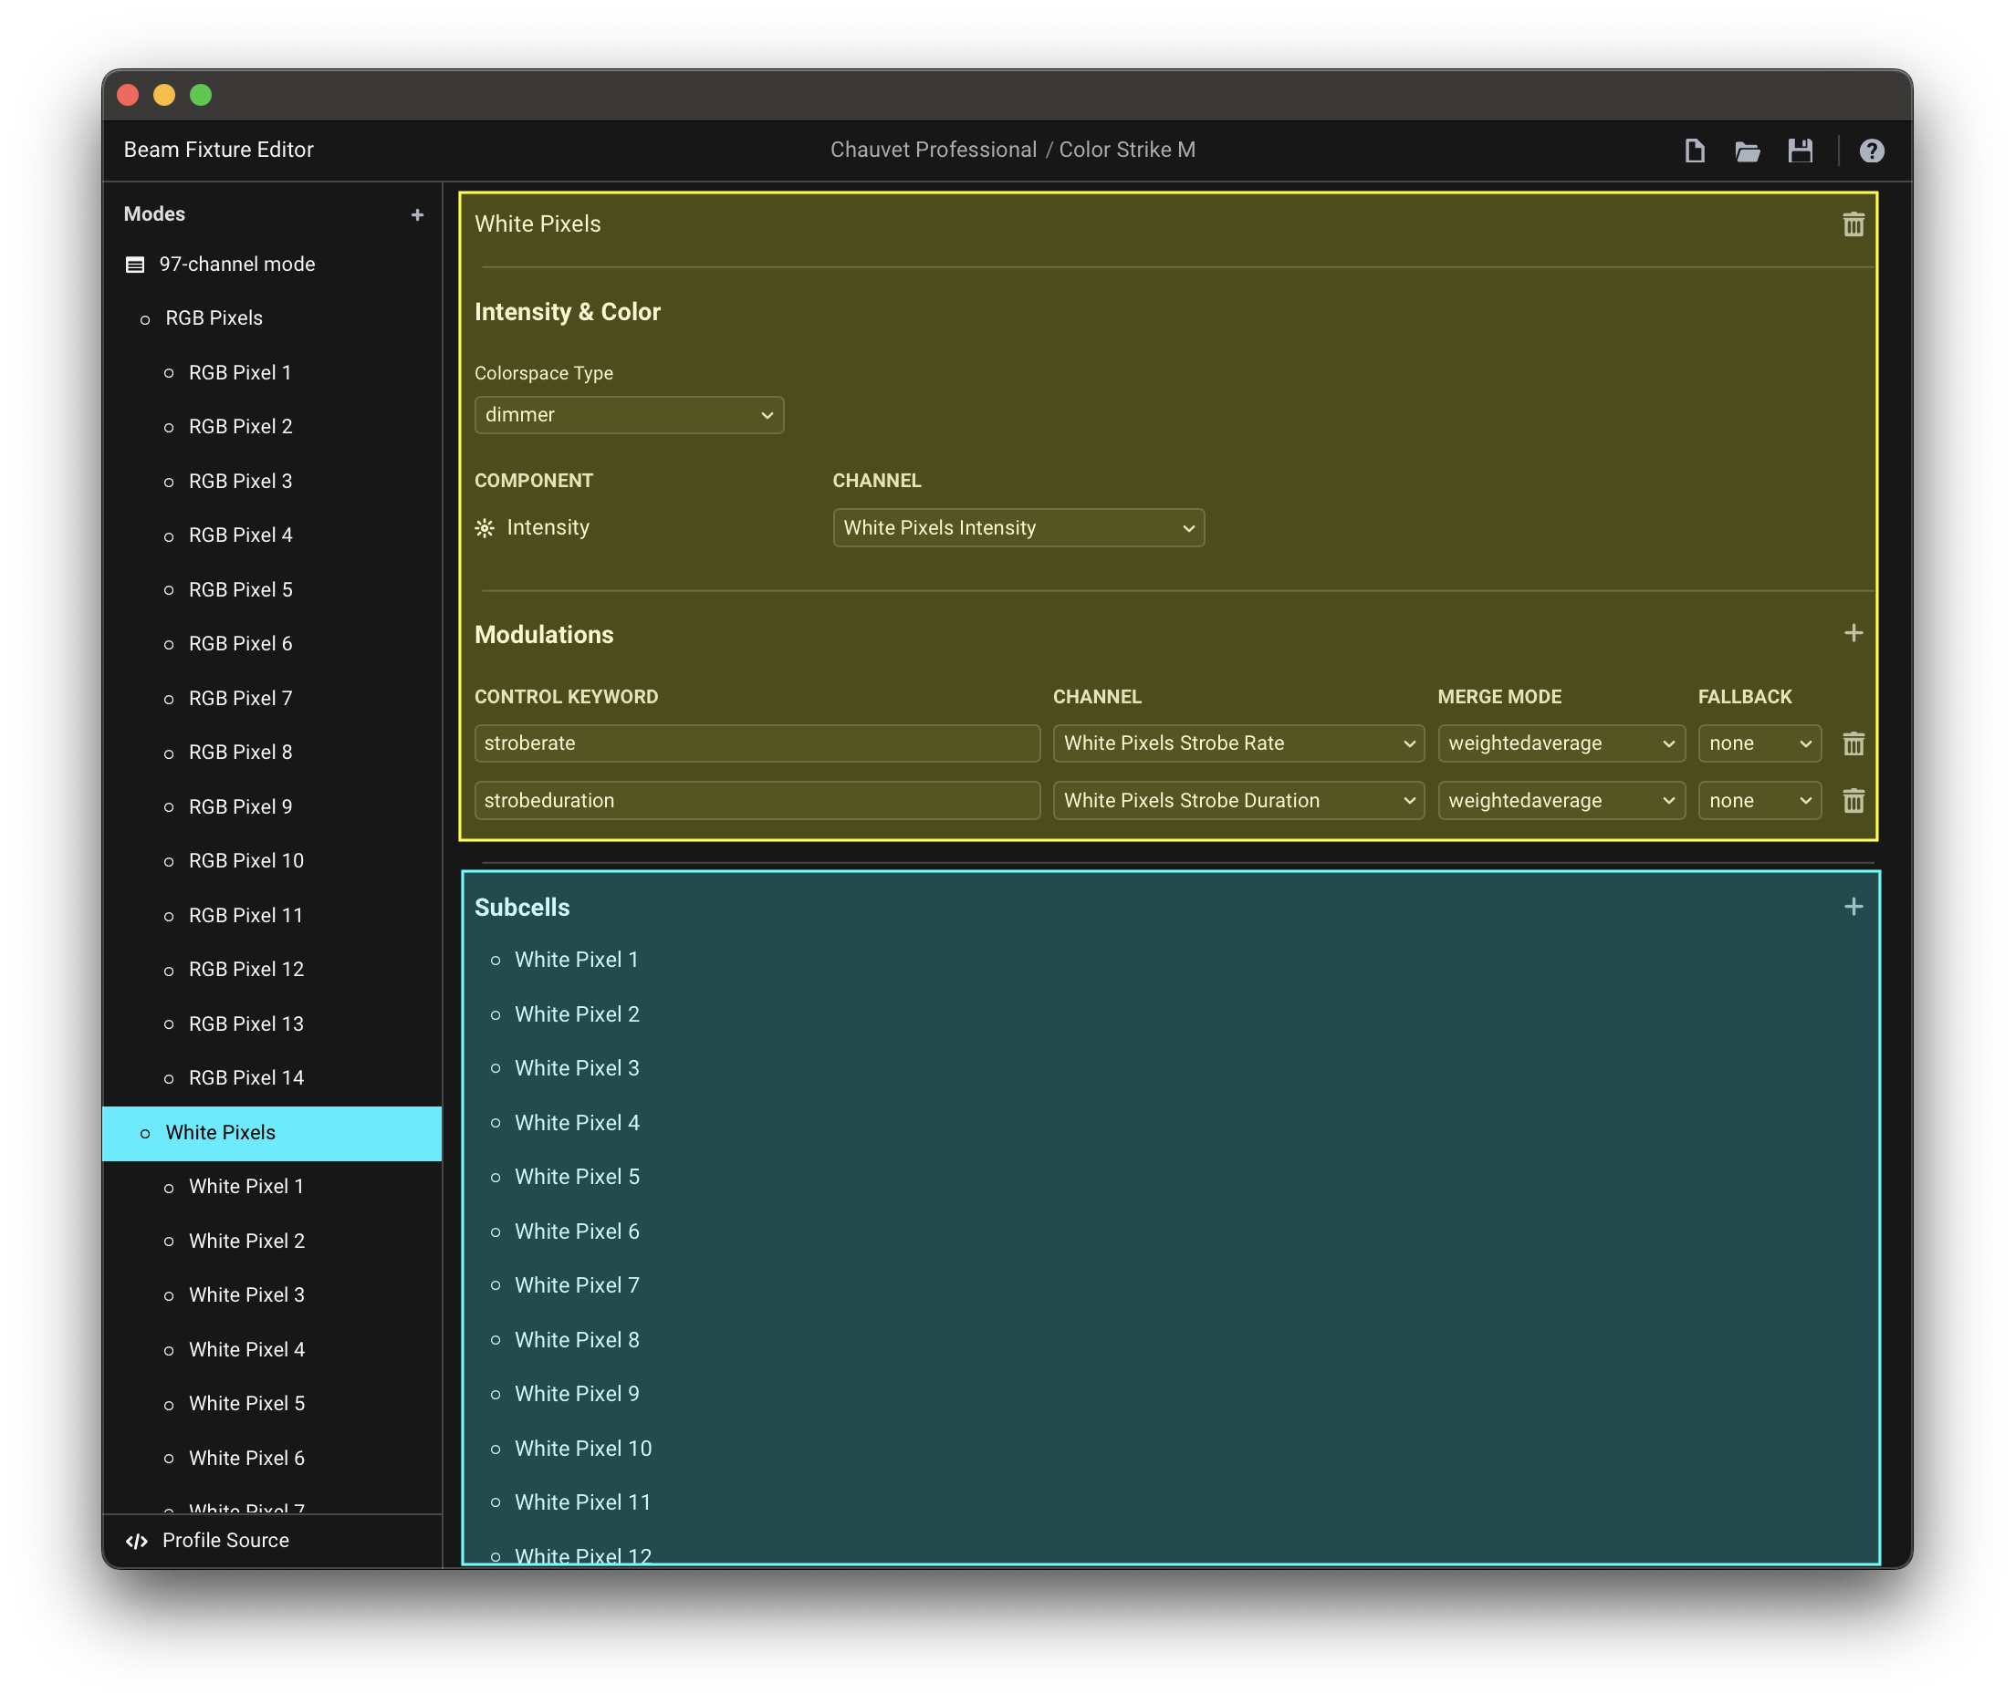
Task: Open White Pixel 1 in Subcells list
Action: click(577, 961)
